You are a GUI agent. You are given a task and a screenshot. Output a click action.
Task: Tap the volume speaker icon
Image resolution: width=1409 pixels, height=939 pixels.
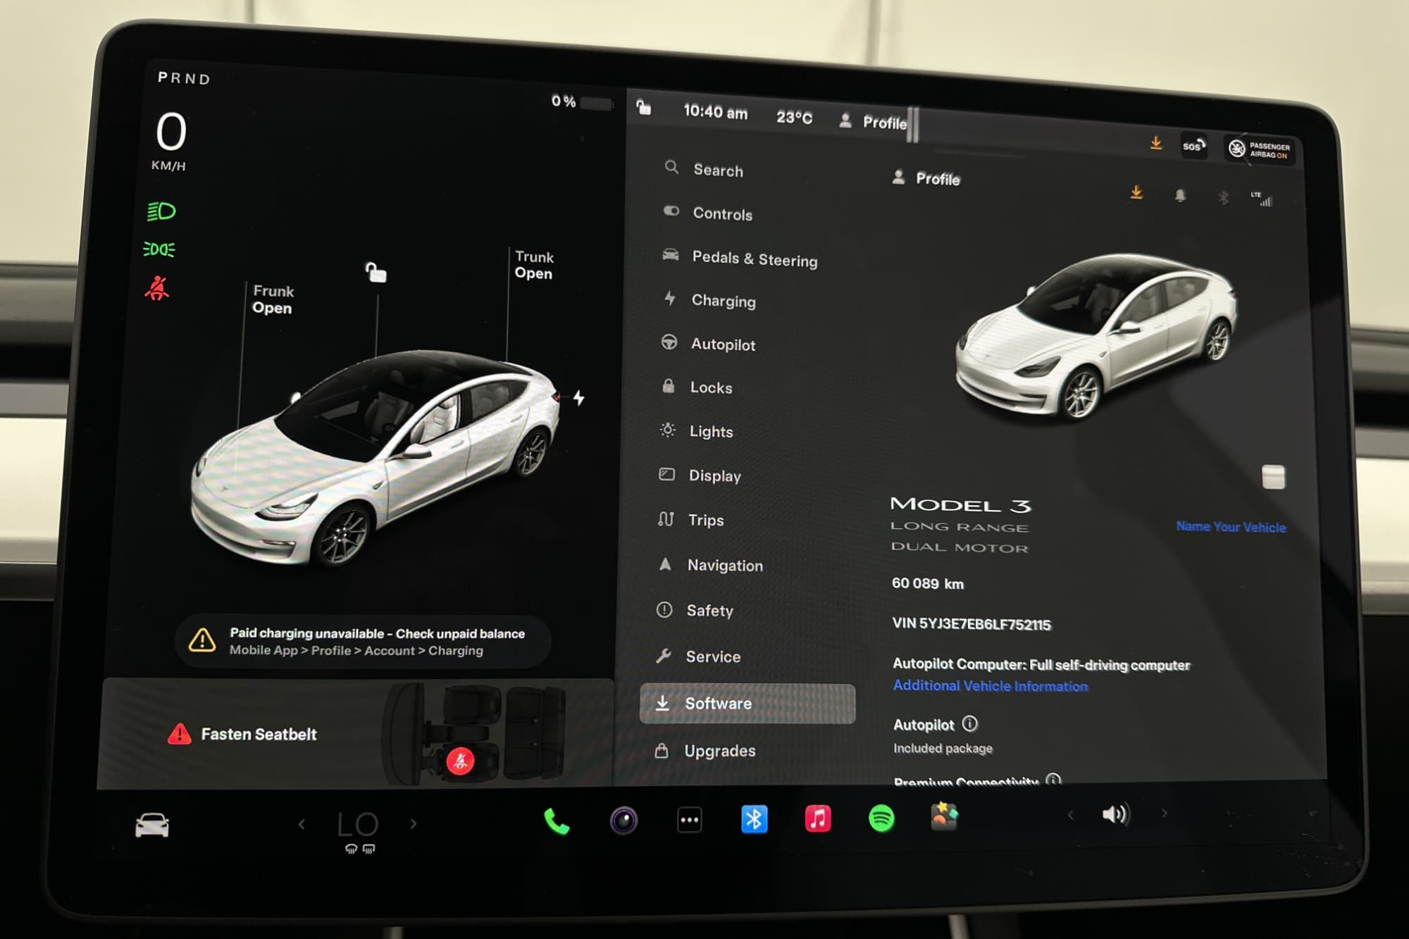[1115, 814]
